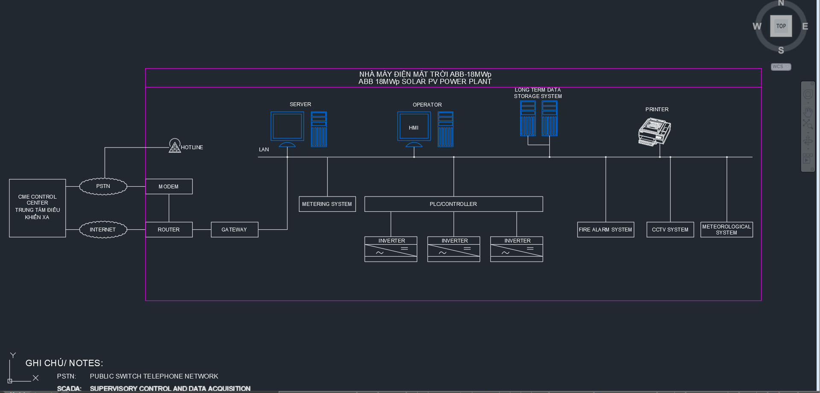This screenshot has height=393, width=820.
Task: Click the SCADA: abbreviation in notes
Action: coord(69,389)
